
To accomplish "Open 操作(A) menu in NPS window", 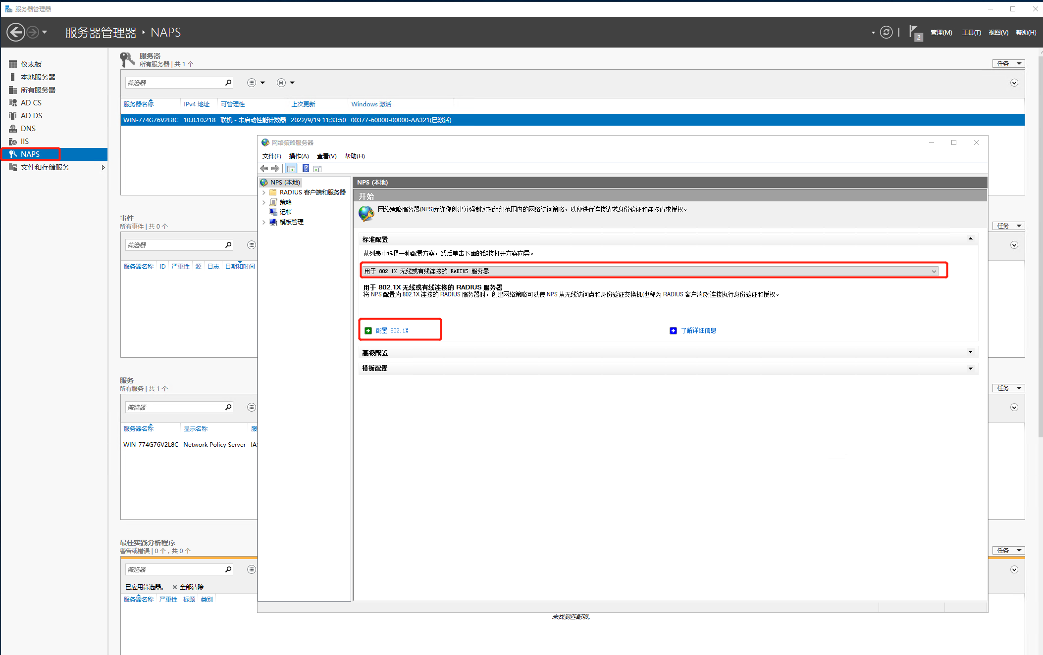I will [x=299, y=156].
